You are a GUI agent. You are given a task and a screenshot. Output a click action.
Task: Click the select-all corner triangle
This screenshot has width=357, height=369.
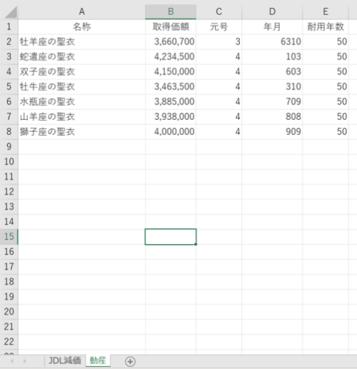(11, 12)
